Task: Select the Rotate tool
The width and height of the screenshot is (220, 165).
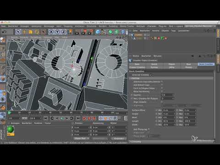Action: tap(37, 32)
